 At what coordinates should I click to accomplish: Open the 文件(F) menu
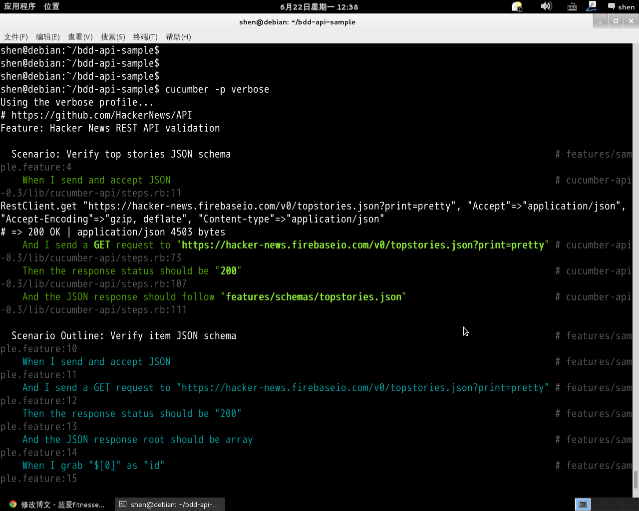tap(16, 37)
